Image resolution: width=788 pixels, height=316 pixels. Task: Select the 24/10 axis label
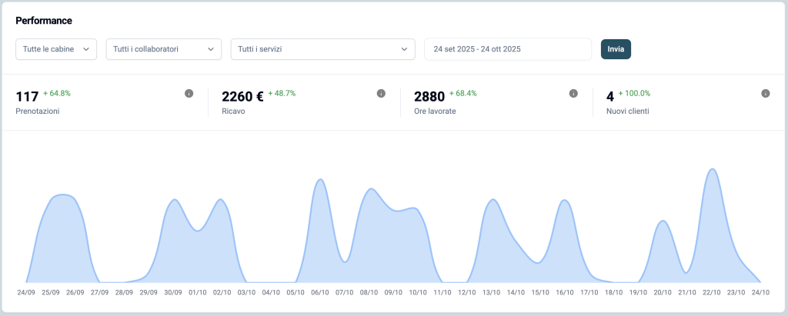[760, 292]
